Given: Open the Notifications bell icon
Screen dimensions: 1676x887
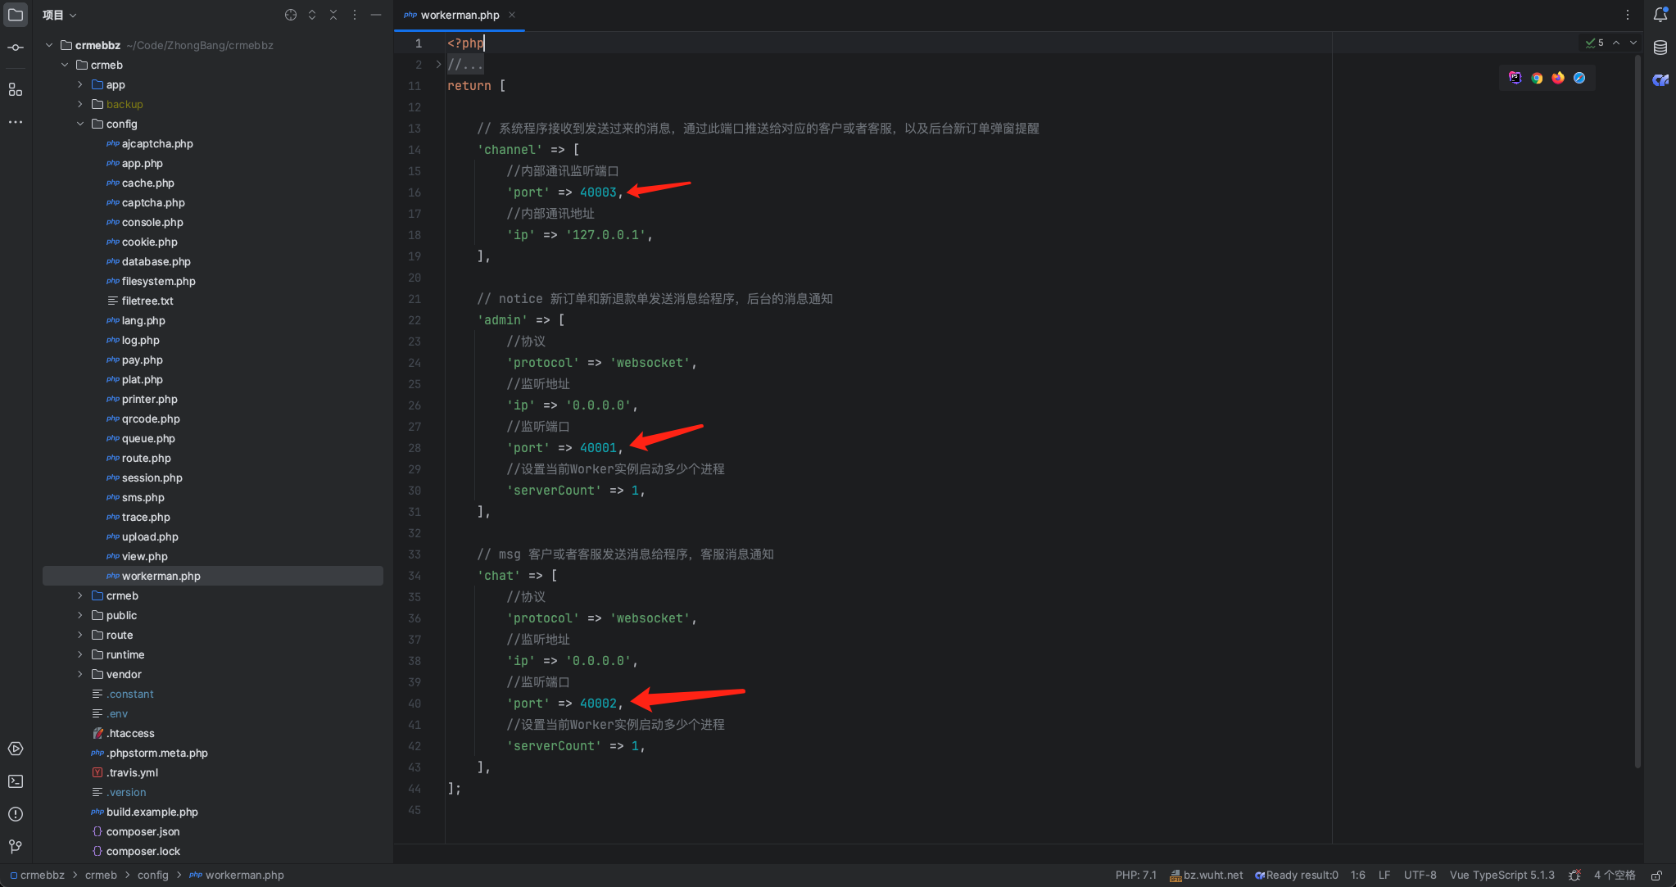Looking at the screenshot, I should point(1660,15).
